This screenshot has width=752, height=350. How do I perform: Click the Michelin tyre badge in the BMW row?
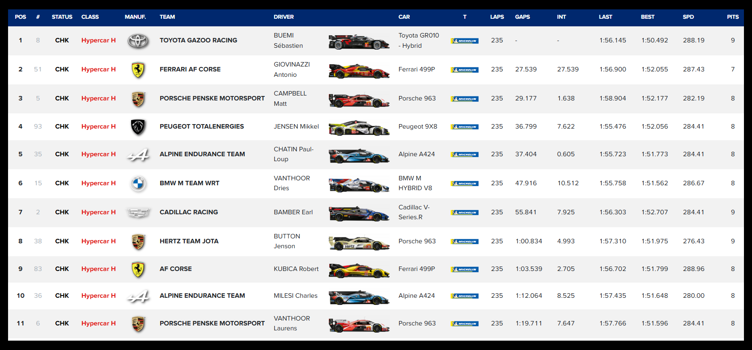[x=465, y=183]
